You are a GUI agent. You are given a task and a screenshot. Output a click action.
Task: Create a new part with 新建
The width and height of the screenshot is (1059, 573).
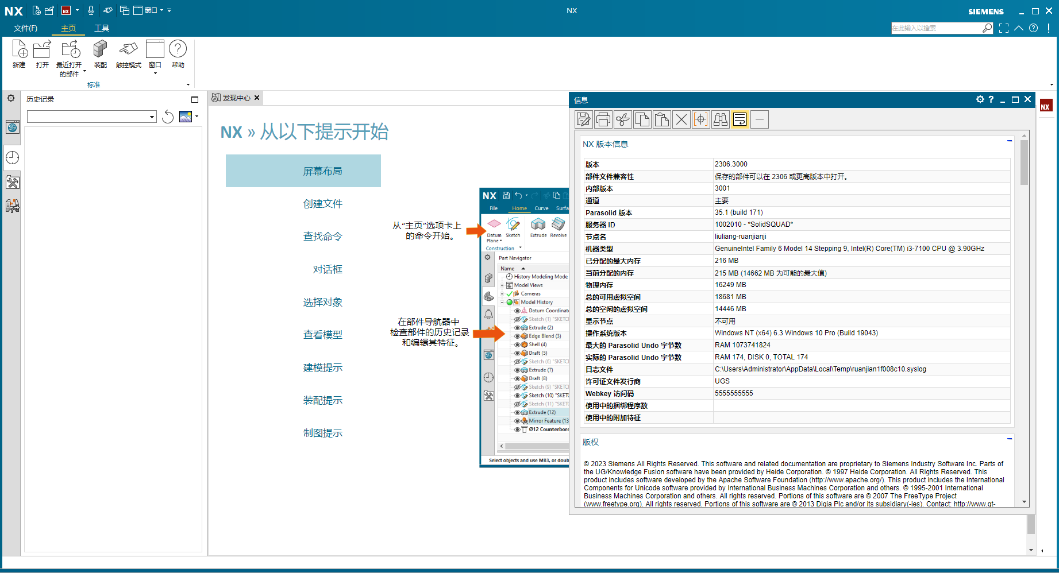point(19,56)
